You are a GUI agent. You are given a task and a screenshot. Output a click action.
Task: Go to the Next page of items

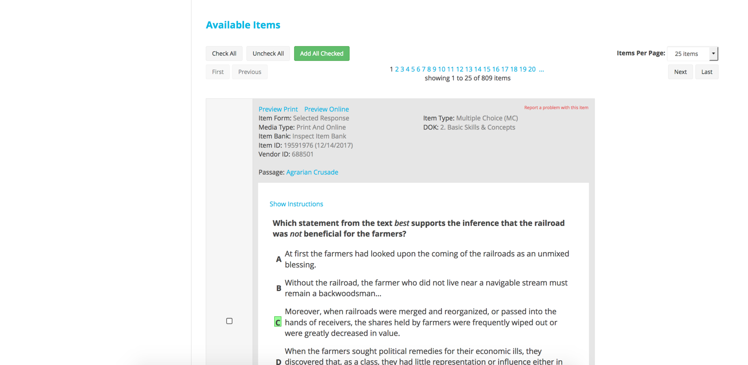(680, 72)
